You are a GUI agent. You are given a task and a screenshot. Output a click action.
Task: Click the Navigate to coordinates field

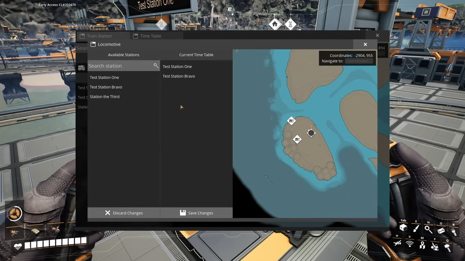pos(359,61)
